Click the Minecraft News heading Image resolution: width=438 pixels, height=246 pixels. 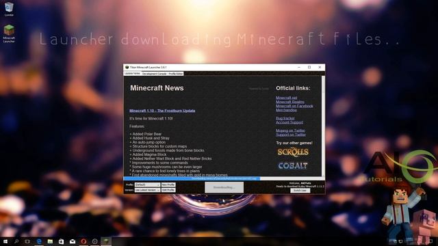pyautogui.click(x=157, y=88)
